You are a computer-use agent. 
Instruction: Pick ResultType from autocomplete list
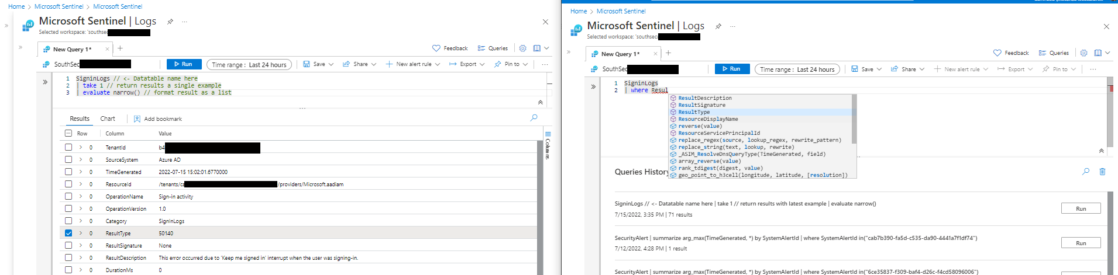(694, 112)
